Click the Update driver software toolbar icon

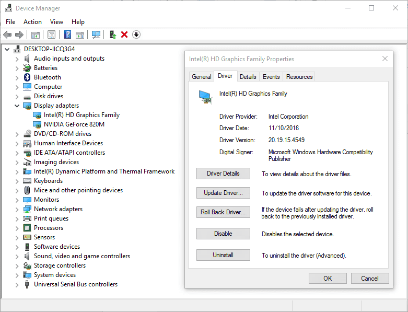(x=112, y=34)
